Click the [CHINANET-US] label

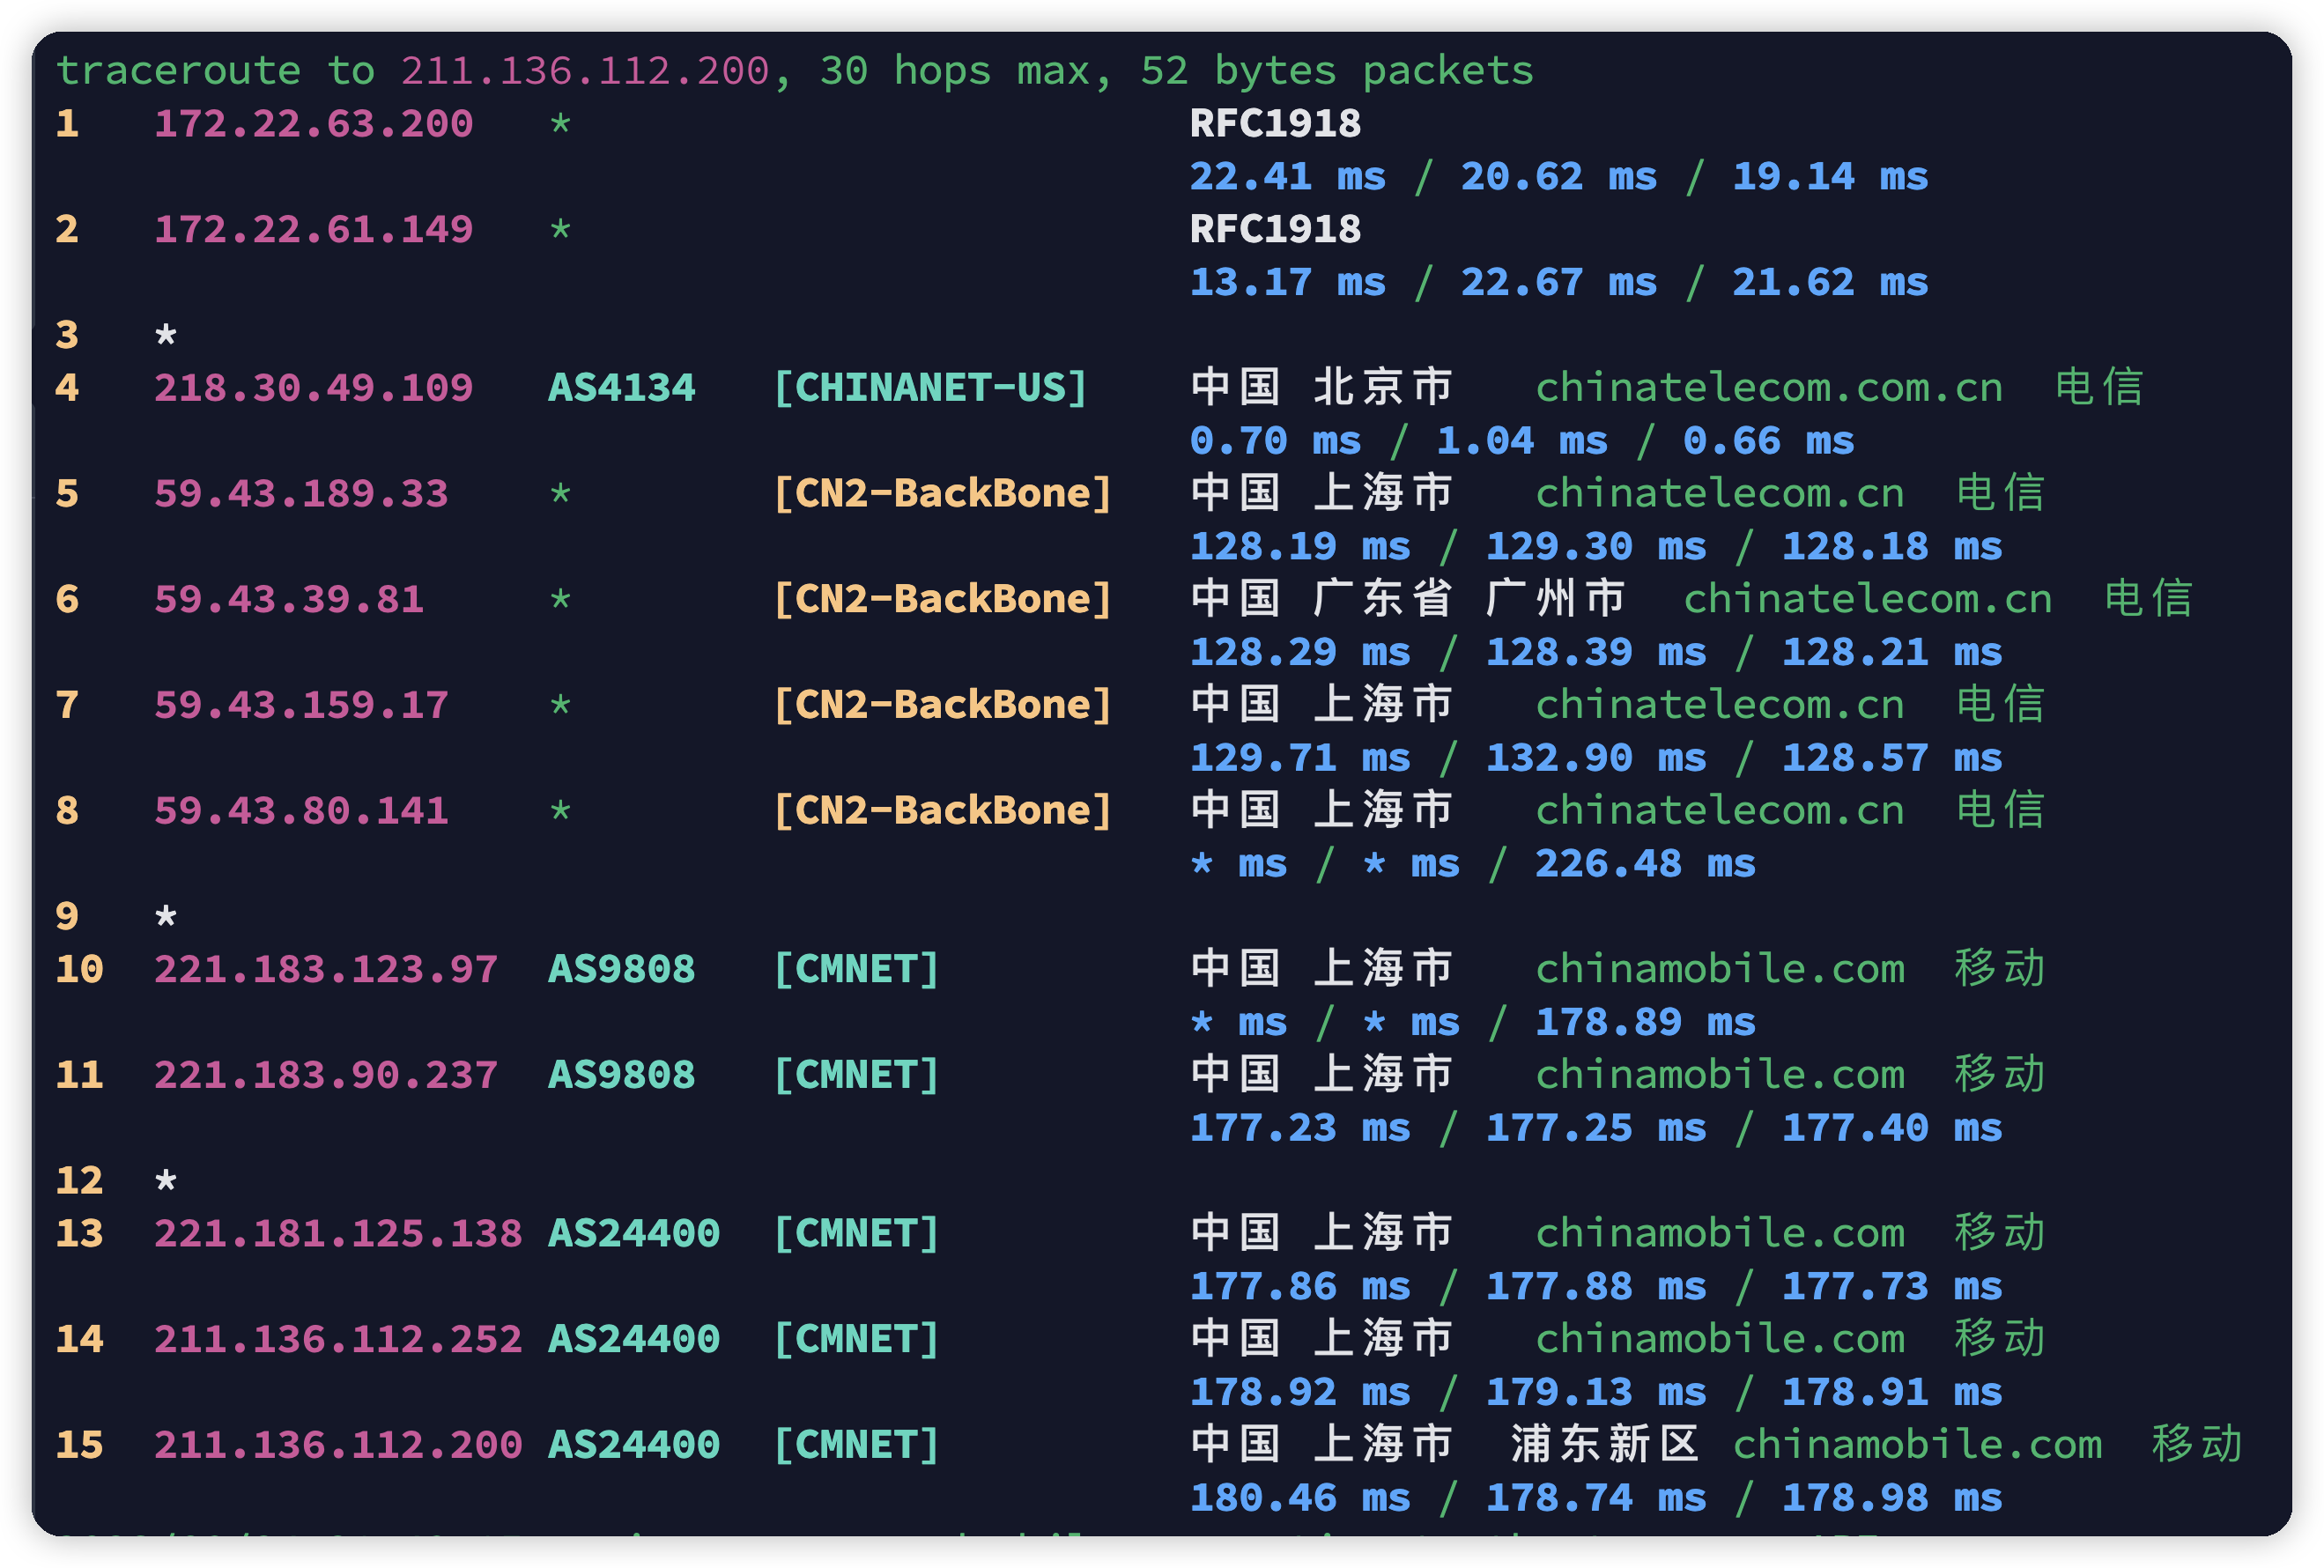click(x=930, y=388)
